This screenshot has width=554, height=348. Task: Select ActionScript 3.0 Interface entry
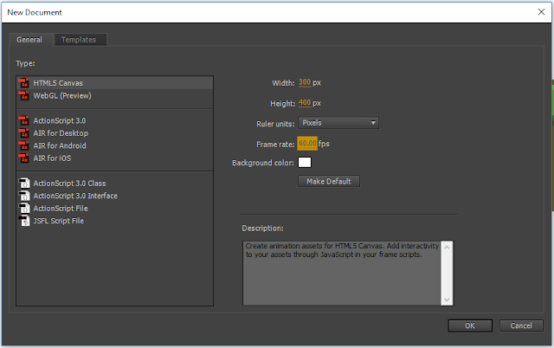115,196
